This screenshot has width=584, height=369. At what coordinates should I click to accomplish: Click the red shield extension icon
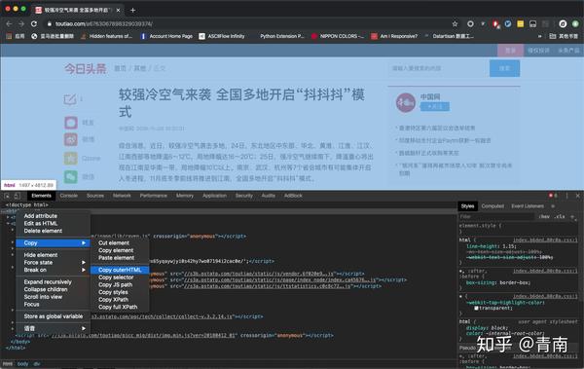tap(495, 24)
